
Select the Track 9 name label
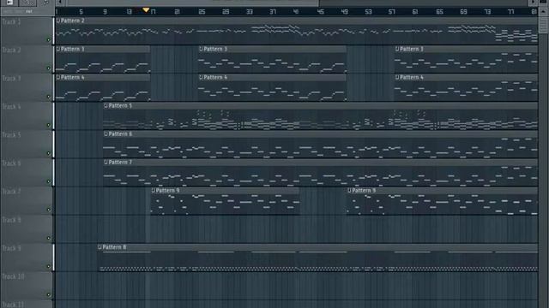pyautogui.click(x=11, y=248)
